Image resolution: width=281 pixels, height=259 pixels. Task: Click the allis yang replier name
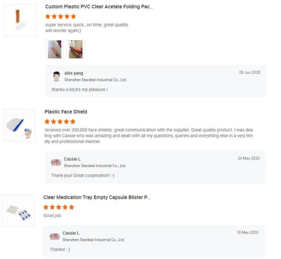point(74,73)
